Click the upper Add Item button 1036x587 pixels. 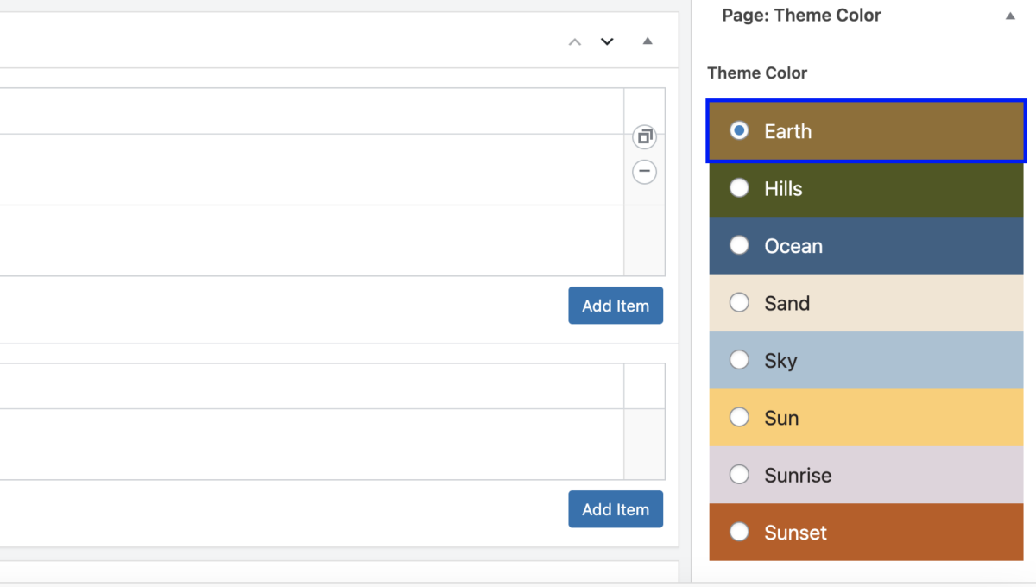coord(615,306)
